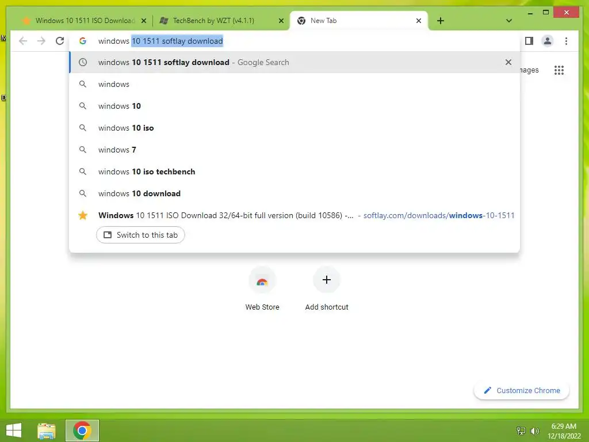Open the volume speaker tray icon
Image resolution: width=589 pixels, height=442 pixels.
(534, 430)
